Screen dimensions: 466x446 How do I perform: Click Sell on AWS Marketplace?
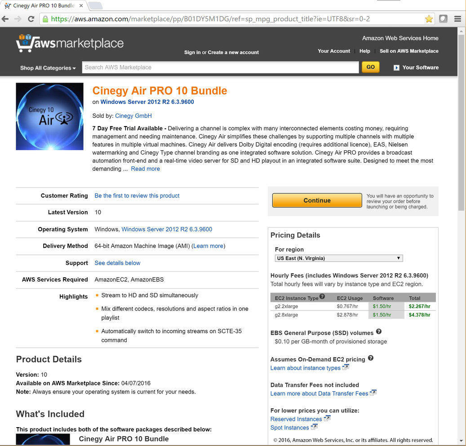(x=409, y=51)
